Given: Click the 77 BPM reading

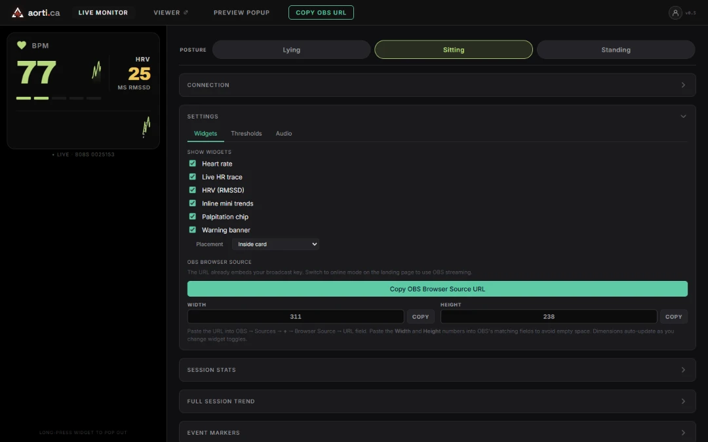Looking at the screenshot, I should 36,73.
